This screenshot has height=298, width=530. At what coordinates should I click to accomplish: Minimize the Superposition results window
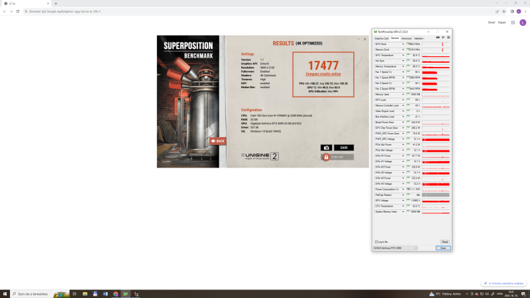[x=358, y=39]
